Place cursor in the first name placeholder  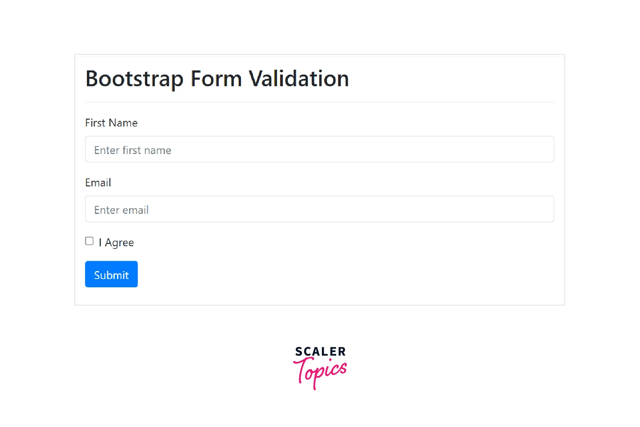133,149
